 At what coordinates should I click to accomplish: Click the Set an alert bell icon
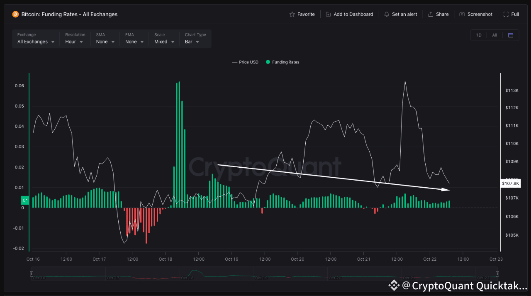pyautogui.click(x=387, y=14)
